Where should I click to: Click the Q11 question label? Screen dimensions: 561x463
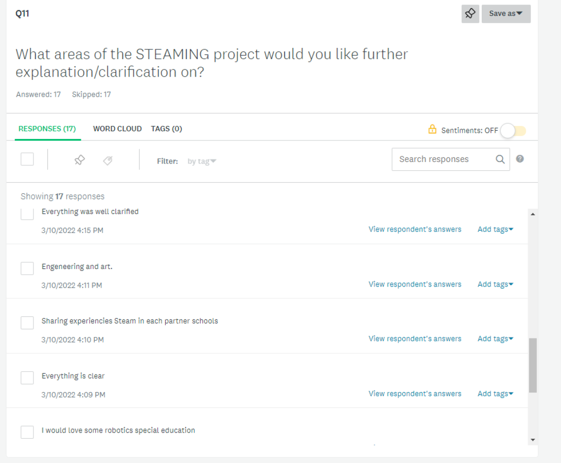[22, 13]
